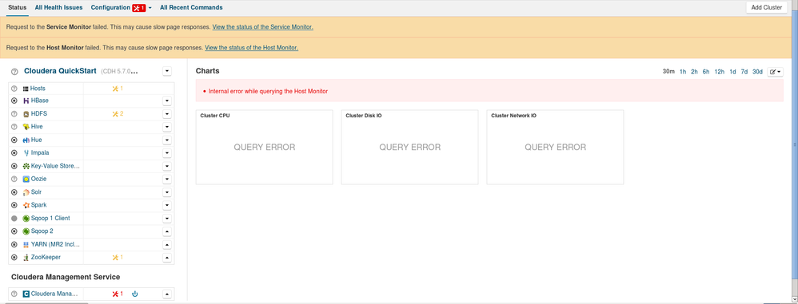Click the Cluster CPU chart panel
The image size is (798, 304).
point(264,147)
